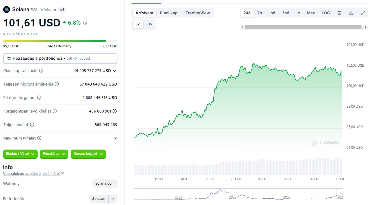Select the 7n time range
The height and width of the screenshot is (205, 375).
(x=260, y=13)
